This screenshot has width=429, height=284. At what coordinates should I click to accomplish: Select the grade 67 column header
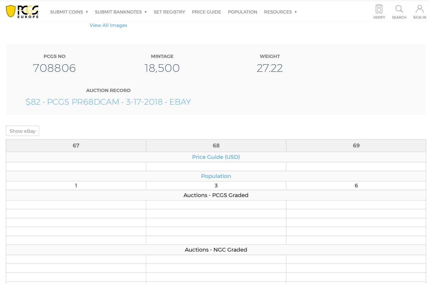click(76, 146)
